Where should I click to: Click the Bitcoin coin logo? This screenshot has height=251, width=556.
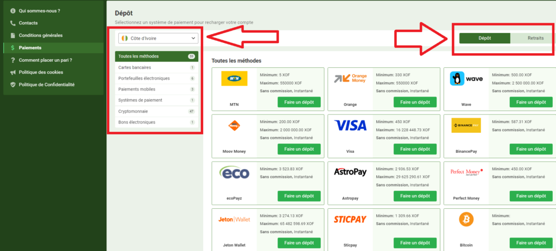point(466,220)
